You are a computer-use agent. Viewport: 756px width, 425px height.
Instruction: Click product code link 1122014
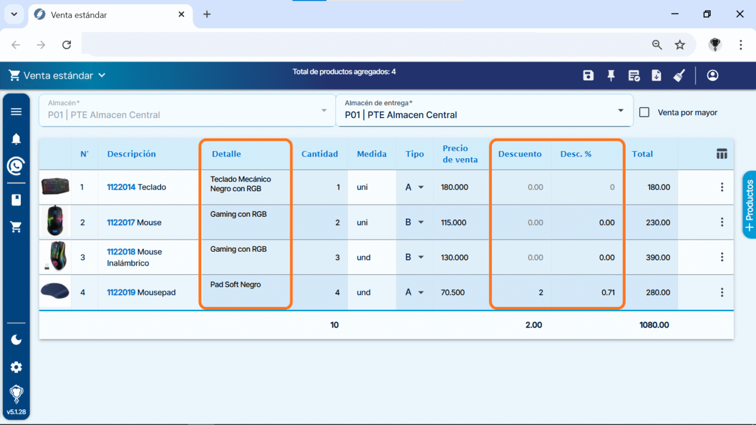(121, 187)
